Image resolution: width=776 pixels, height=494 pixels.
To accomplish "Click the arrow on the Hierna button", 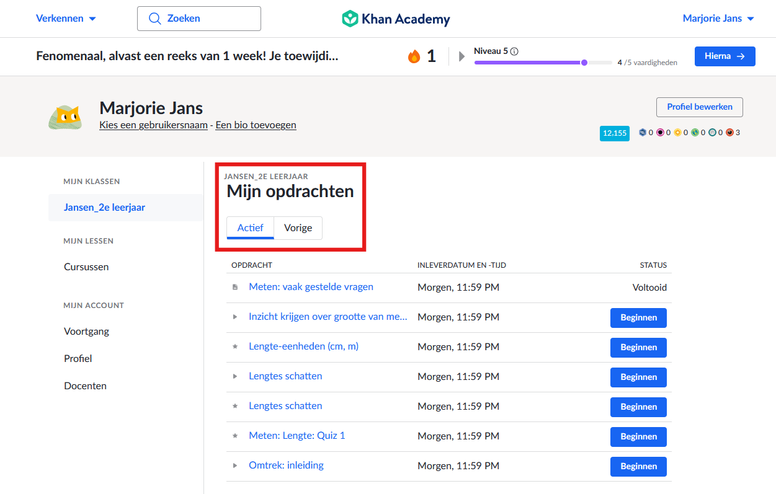I will [741, 56].
